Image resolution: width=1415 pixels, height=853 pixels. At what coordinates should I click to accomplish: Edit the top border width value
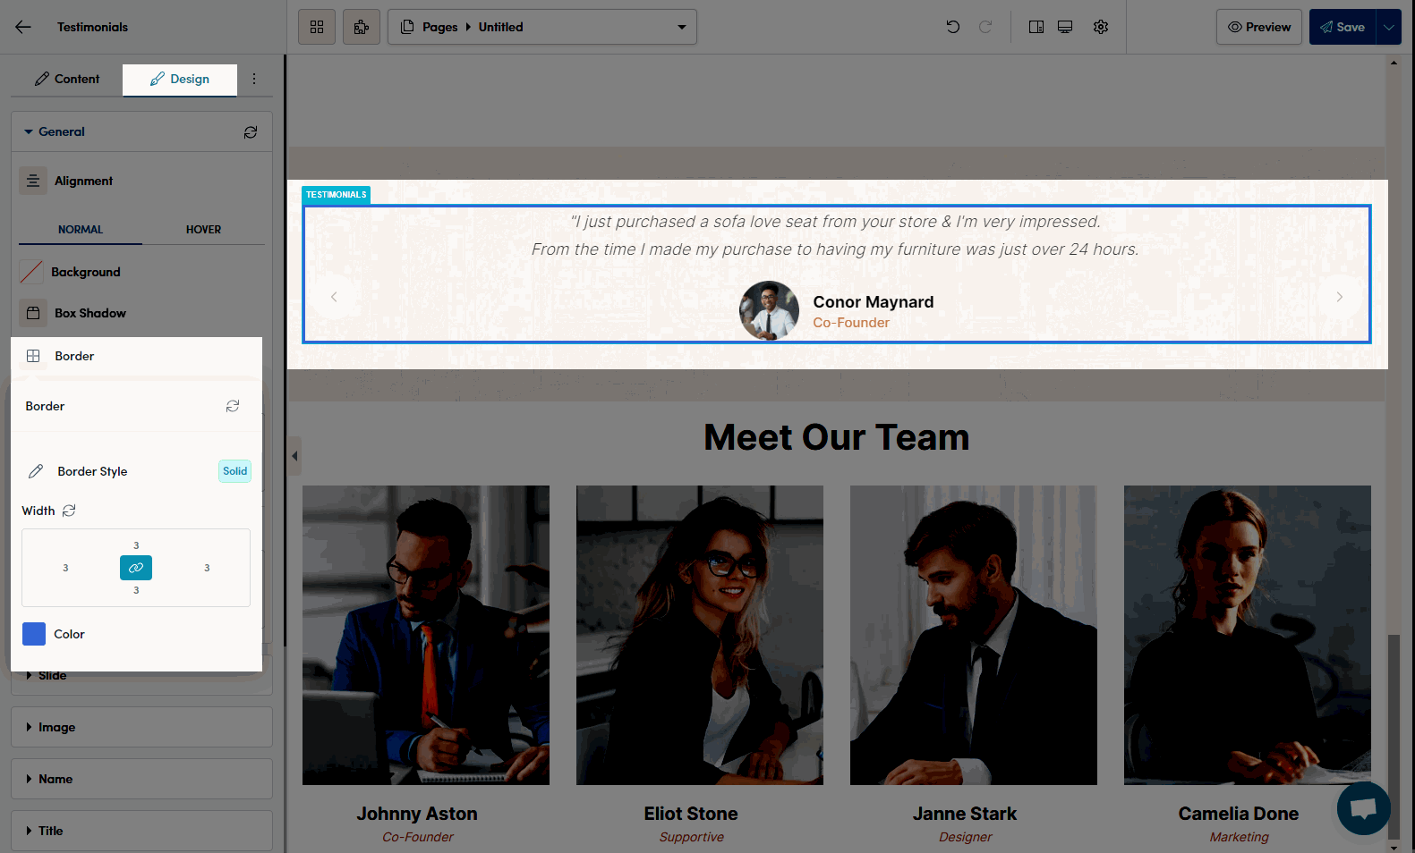click(136, 545)
